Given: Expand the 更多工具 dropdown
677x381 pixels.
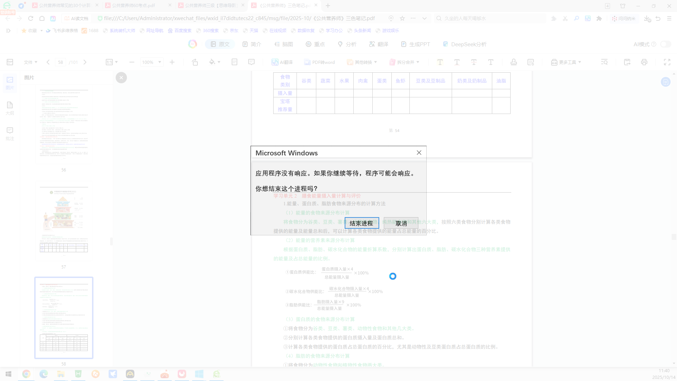Looking at the screenshot, I should pyautogui.click(x=566, y=62).
